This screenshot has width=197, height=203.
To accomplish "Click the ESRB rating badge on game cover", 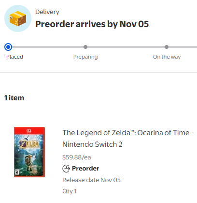I will (x=17, y=172).
